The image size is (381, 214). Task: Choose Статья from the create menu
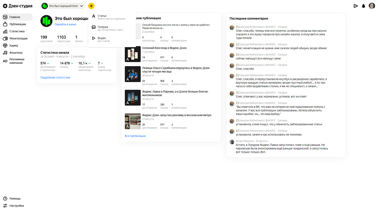(x=112, y=17)
